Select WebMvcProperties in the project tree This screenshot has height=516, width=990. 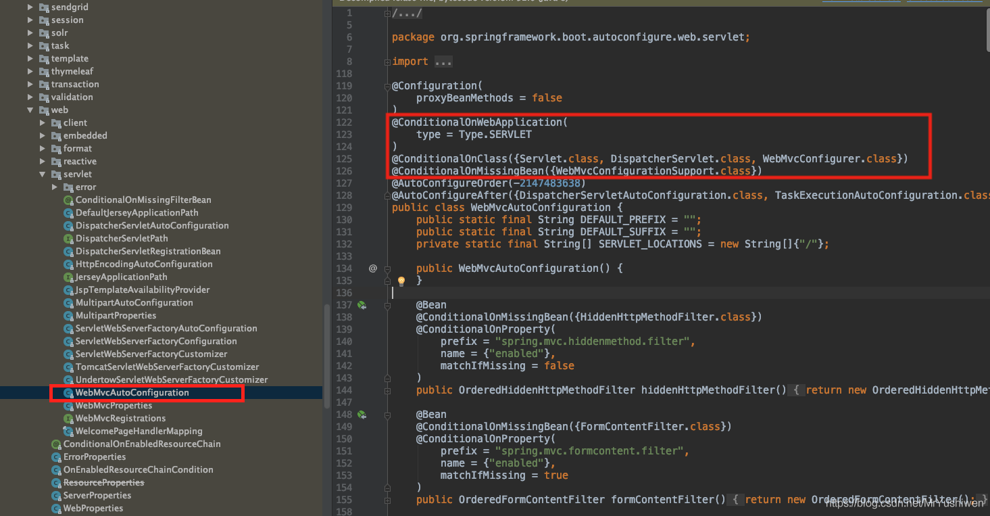click(114, 406)
